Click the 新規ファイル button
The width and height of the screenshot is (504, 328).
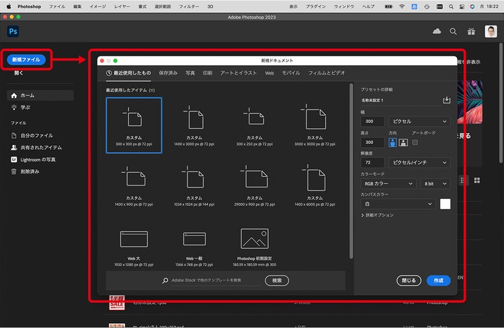(26, 60)
